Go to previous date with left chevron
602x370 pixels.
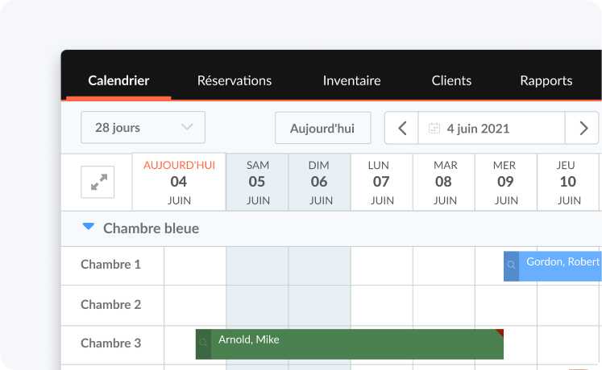coord(403,128)
